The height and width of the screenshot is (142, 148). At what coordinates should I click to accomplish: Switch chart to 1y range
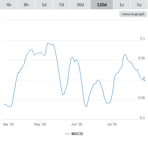click(x=122, y=5)
